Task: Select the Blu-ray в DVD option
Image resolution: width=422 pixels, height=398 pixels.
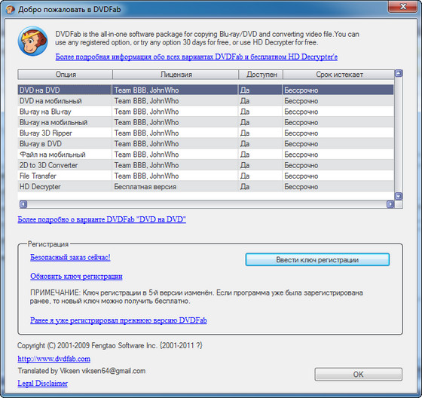Action: coord(206,144)
